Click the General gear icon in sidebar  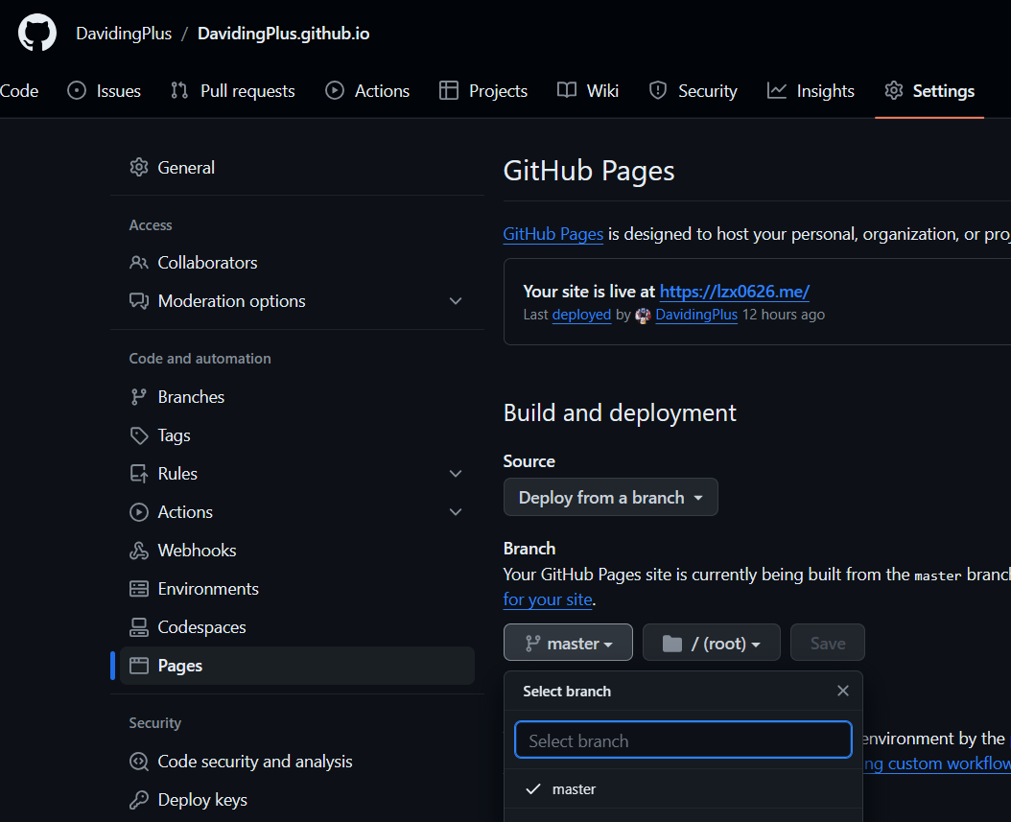point(139,168)
